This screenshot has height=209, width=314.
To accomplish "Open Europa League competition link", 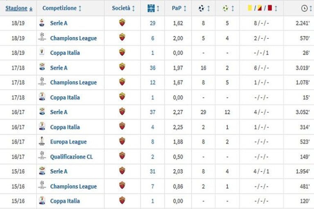I will click(x=68, y=142).
